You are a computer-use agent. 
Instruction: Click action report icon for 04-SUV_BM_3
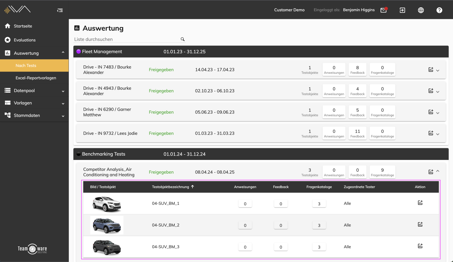pos(420,246)
